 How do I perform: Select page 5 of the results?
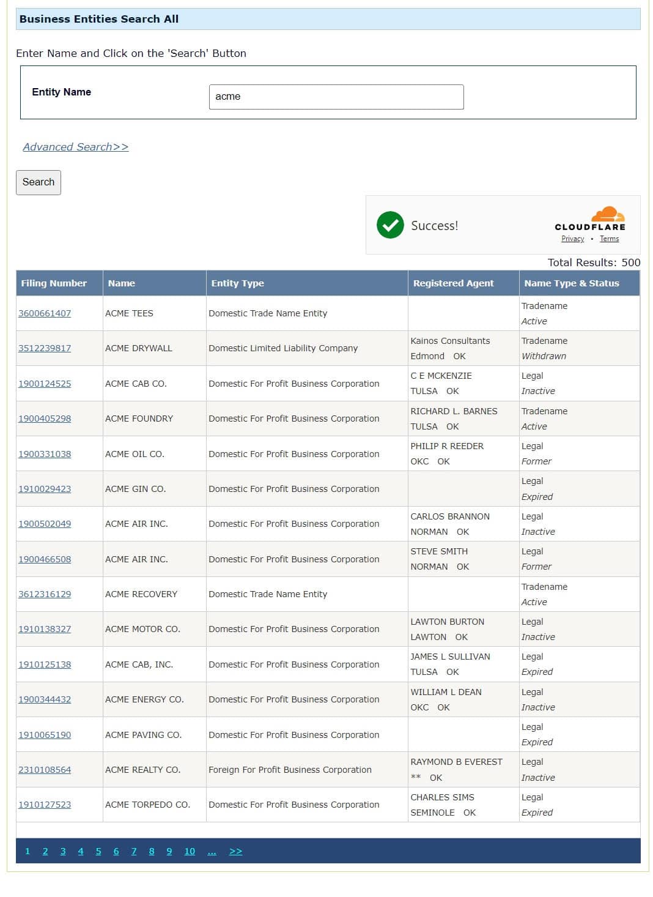click(98, 851)
